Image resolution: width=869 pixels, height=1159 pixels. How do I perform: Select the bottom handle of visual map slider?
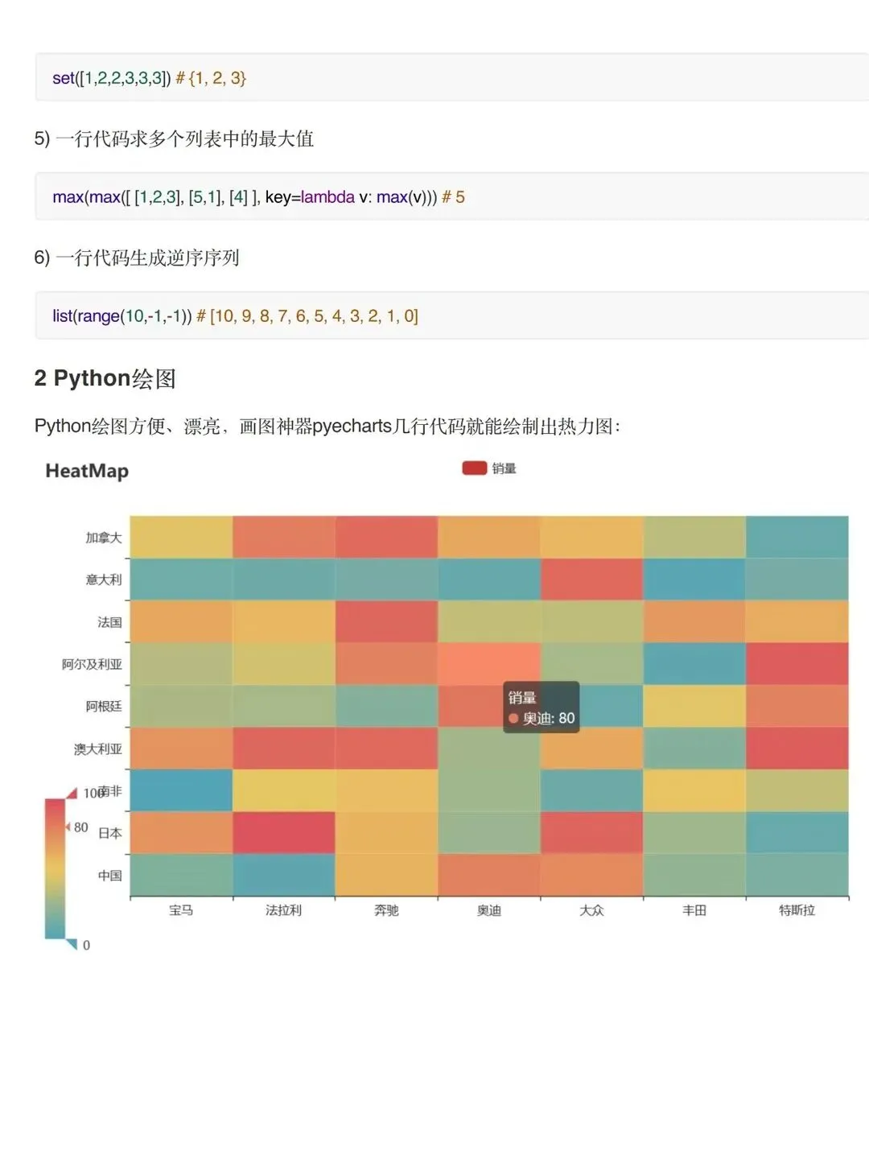click(x=72, y=944)
